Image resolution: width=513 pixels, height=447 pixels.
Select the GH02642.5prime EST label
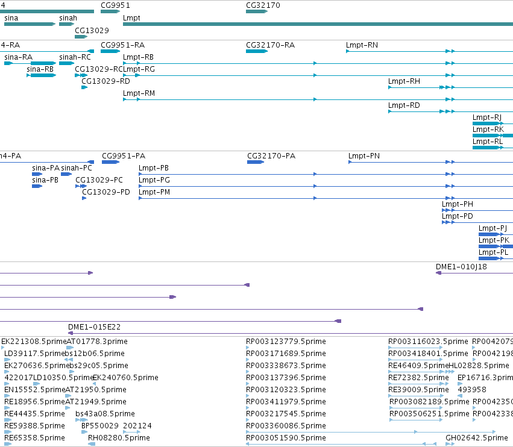pyautogui.click(x=477, y=438)
